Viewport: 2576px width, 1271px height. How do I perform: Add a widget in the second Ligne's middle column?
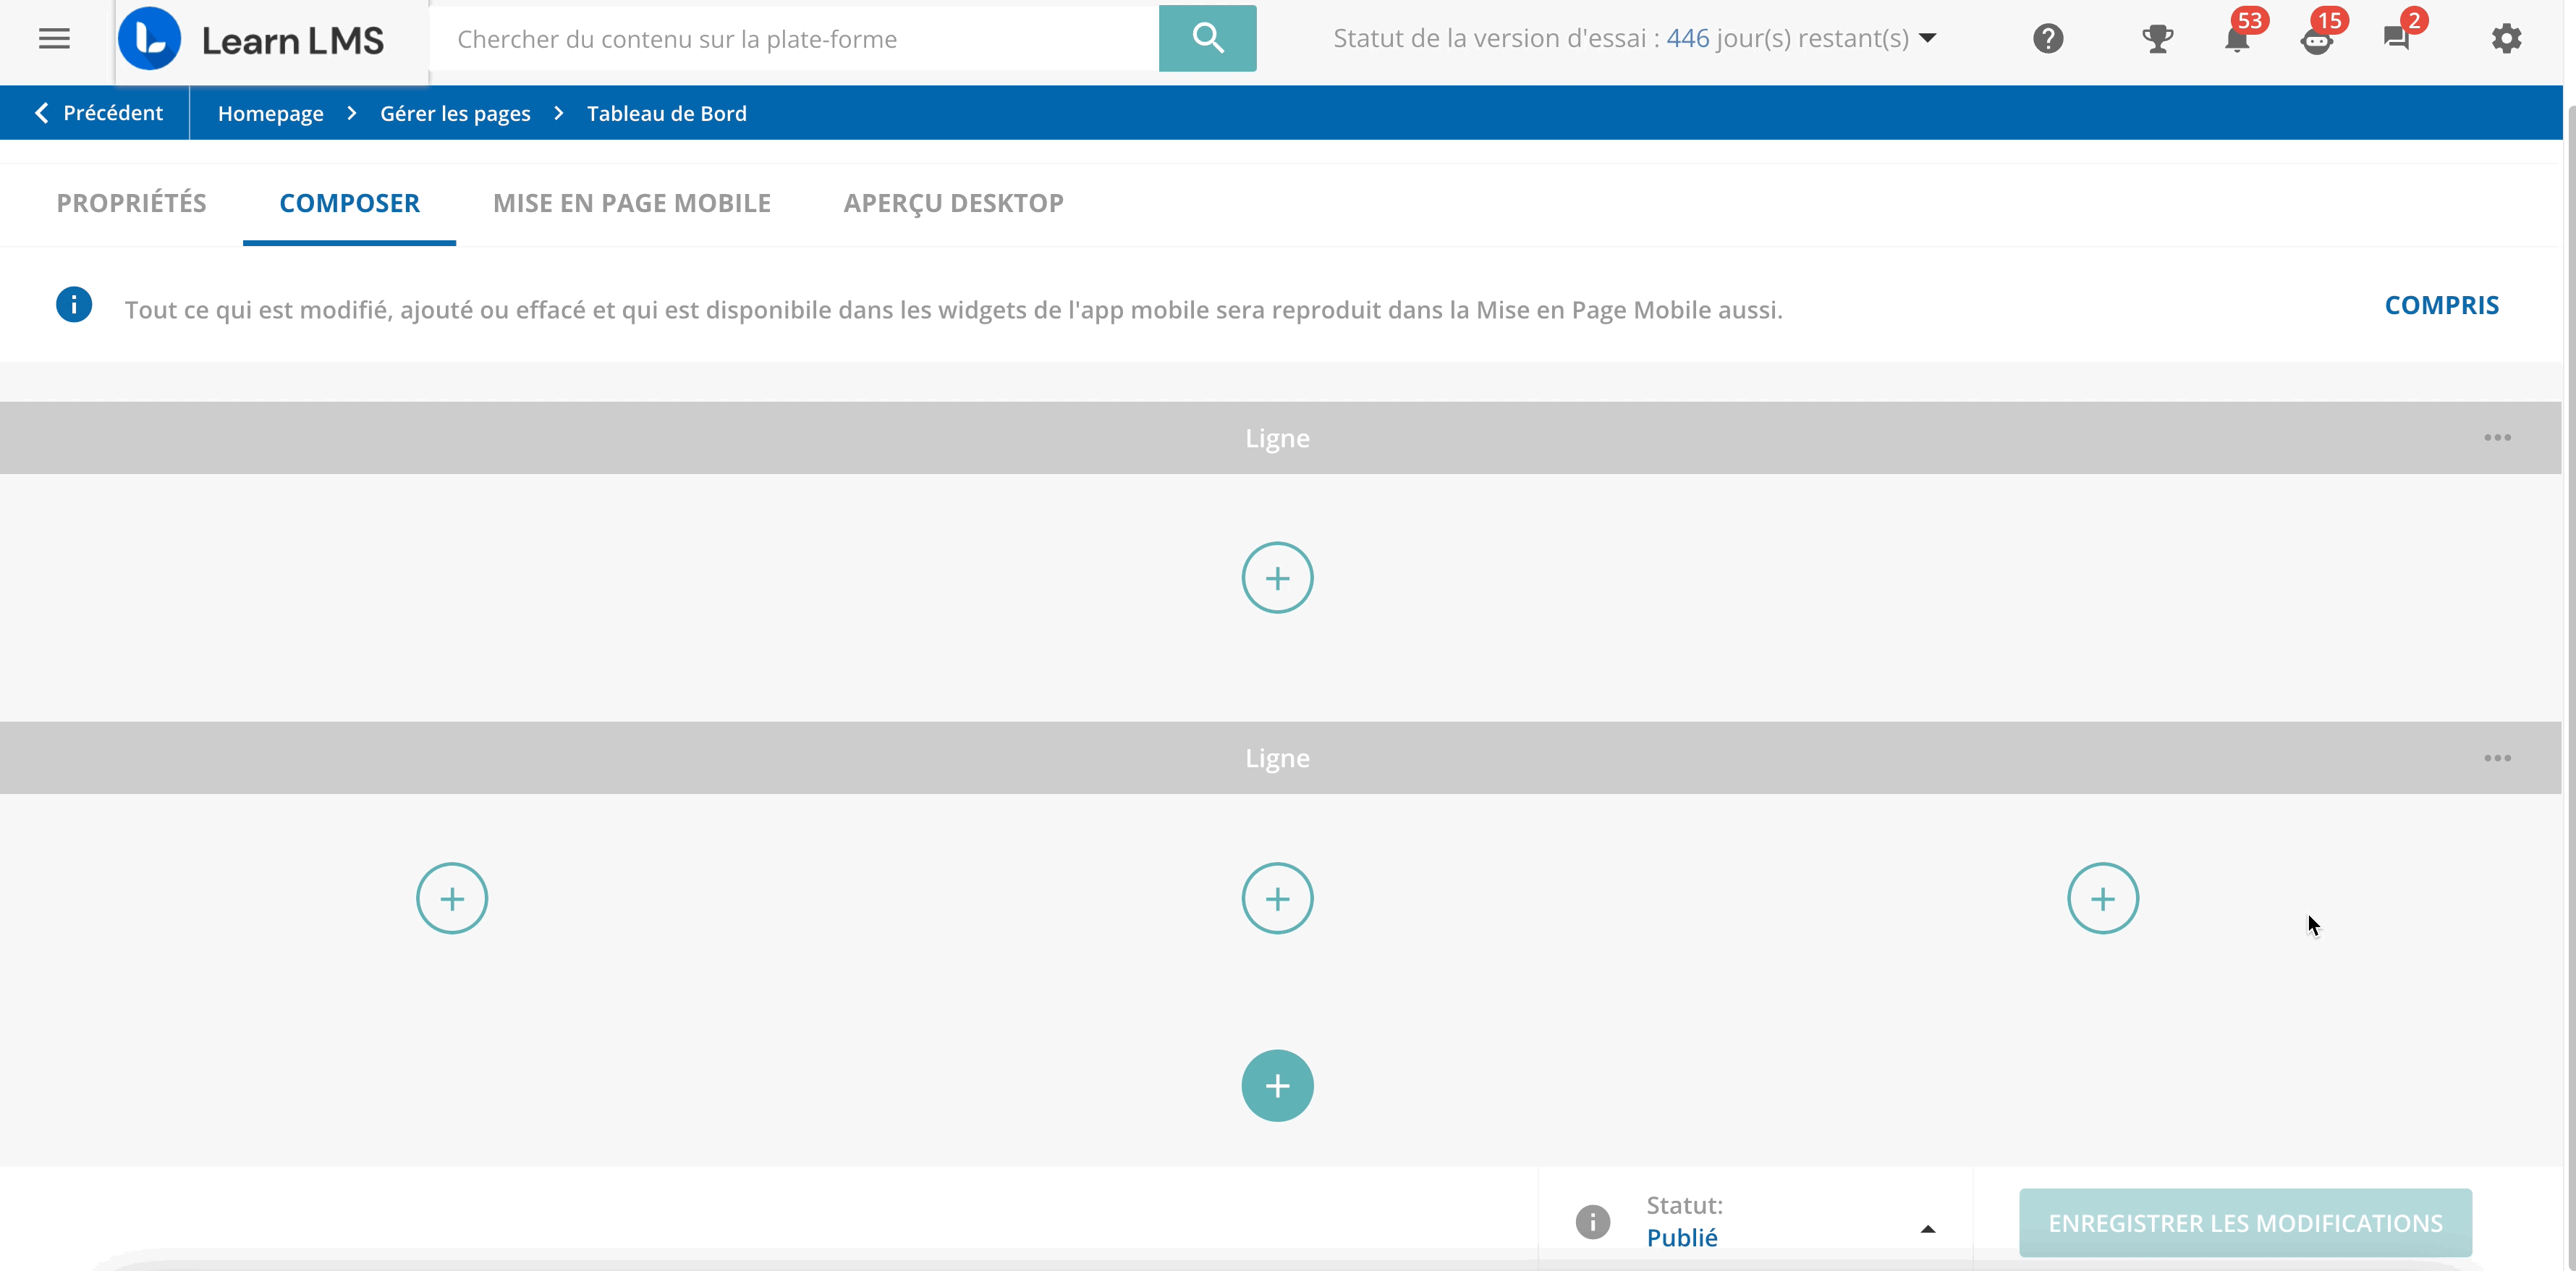click(1277, 898)
